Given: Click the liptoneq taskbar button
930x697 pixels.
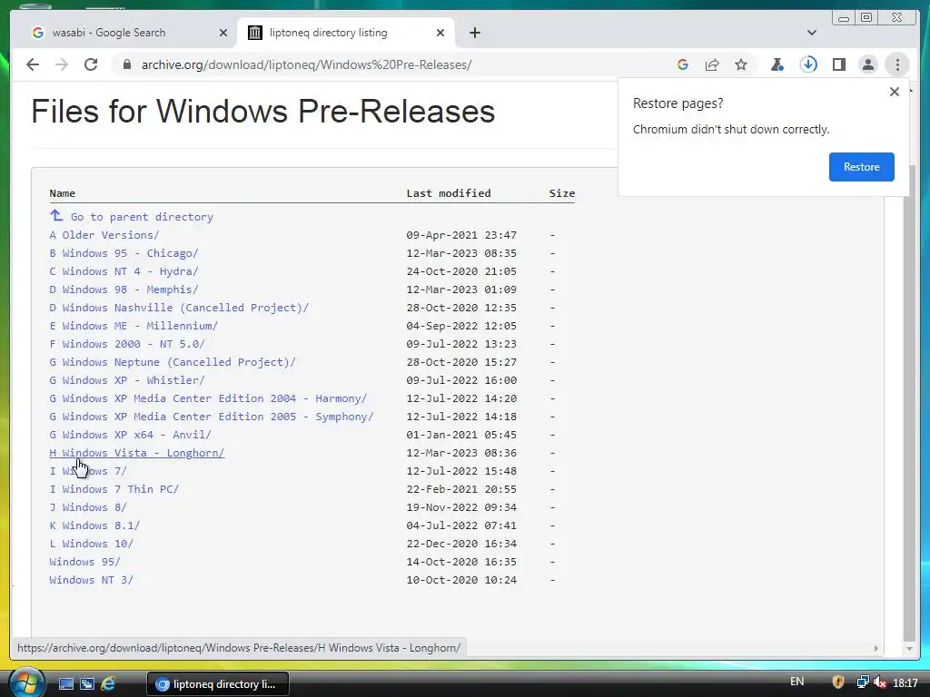Looking at the screenshot, I should pos(218,684).
